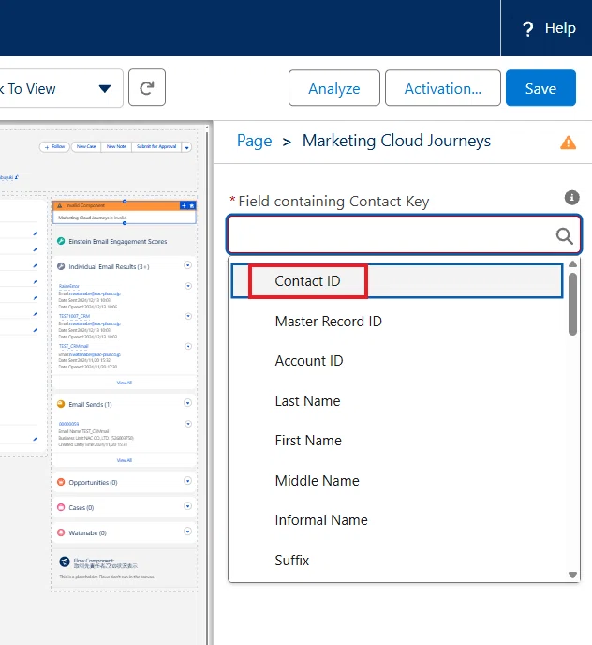Open the TEST1007_CRM email result link
The image size is (592, 645).
(74, 316)
